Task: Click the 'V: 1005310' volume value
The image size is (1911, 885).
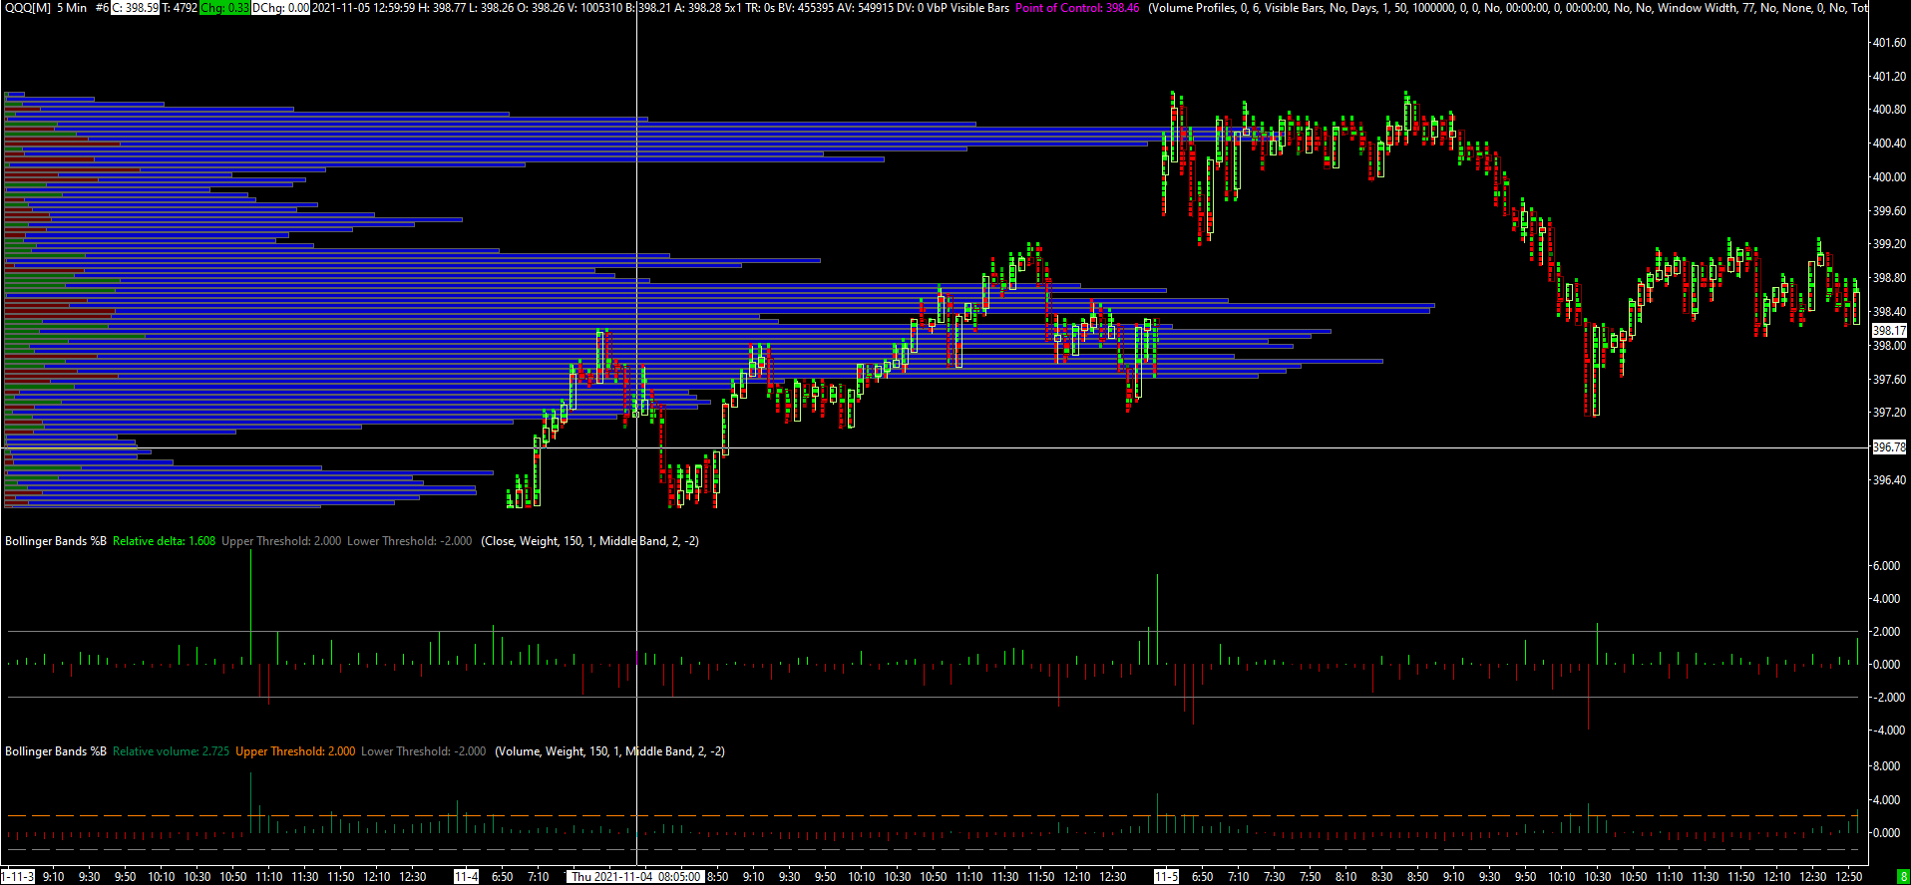Action: tap(594, 8)
